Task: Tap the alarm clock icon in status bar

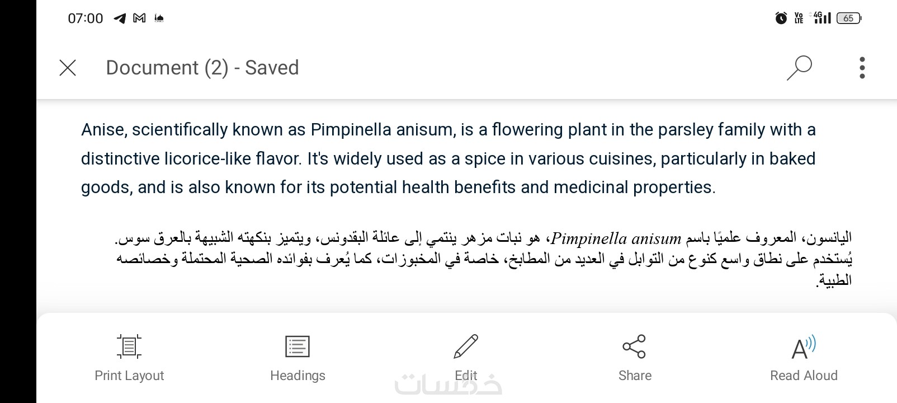Action: point(781,18)
